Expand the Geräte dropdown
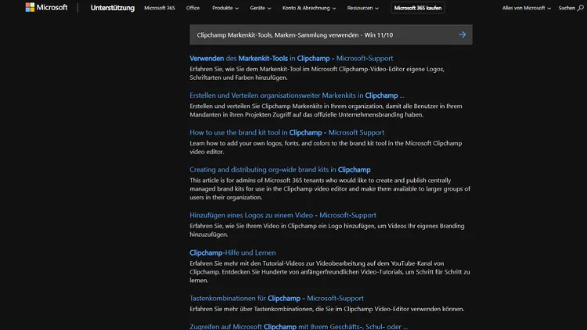The height and width of the screenshot is (330, 587). coord(260,8)
